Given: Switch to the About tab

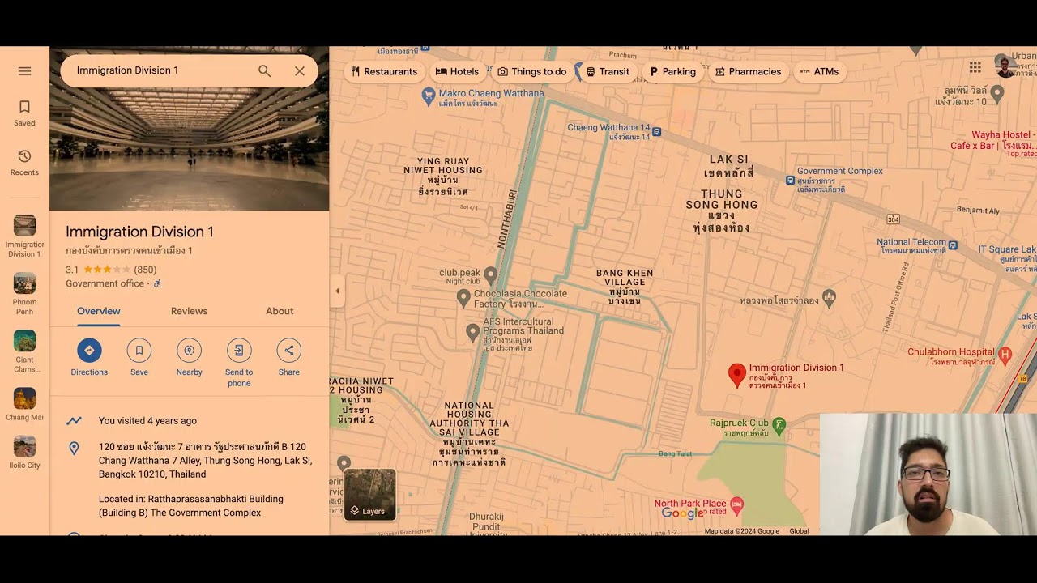Looking at the screenshot, I should tap(280, 311).
